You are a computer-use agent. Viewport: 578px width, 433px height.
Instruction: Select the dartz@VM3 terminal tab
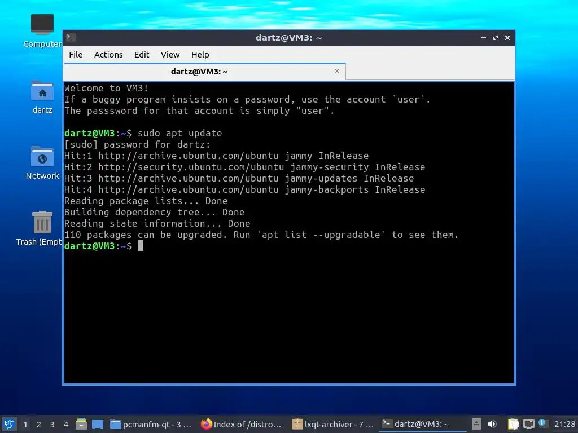point(204,72)
